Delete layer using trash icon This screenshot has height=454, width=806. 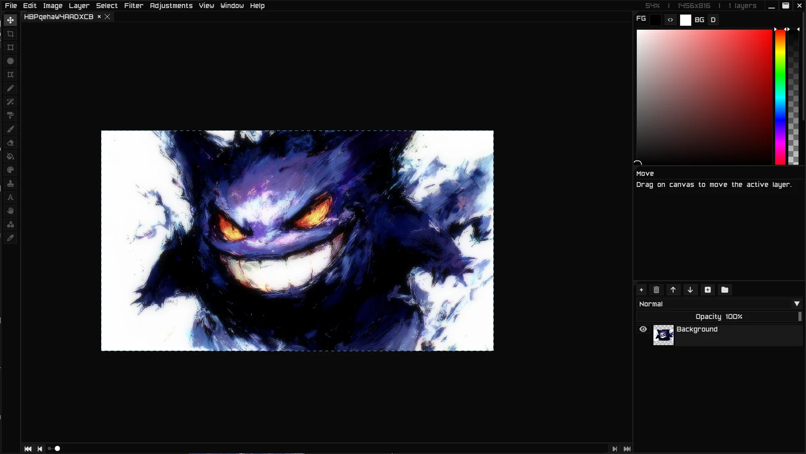pos(656,290)
